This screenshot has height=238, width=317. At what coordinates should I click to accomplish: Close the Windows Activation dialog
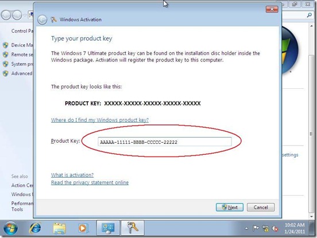point(272,9)
